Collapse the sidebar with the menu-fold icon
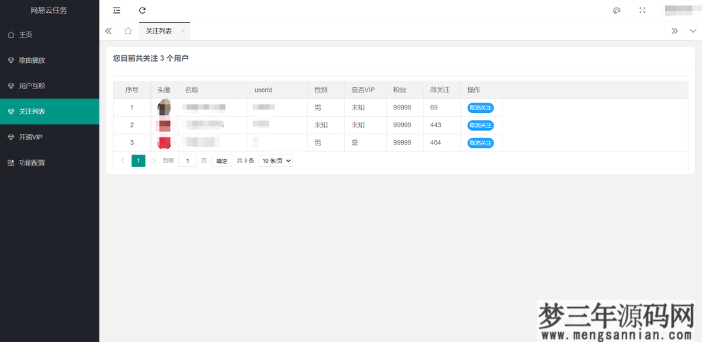 [x=117, y=10]
